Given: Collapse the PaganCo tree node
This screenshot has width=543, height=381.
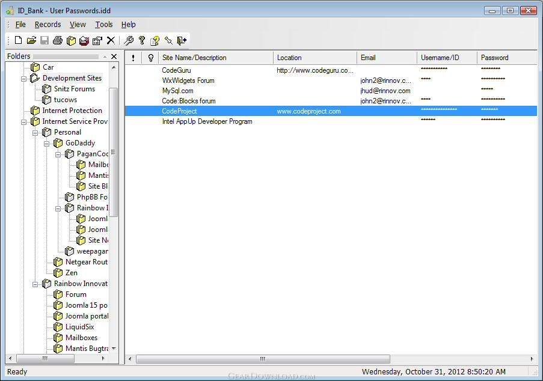Looking at the screenshot, I should pyautogui.click(x=58, y=154).
